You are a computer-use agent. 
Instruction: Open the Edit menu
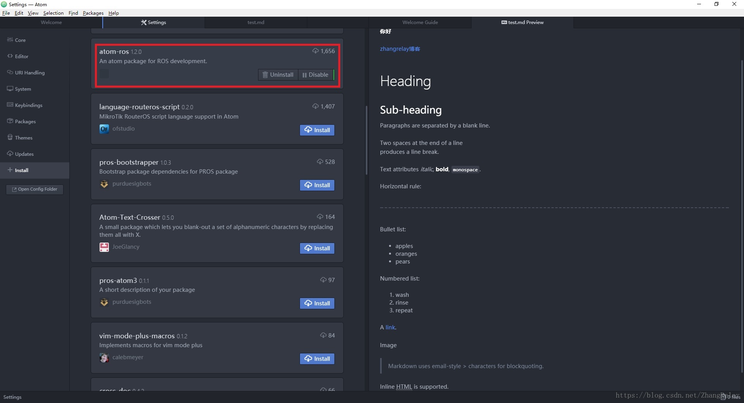coord(19,13)
